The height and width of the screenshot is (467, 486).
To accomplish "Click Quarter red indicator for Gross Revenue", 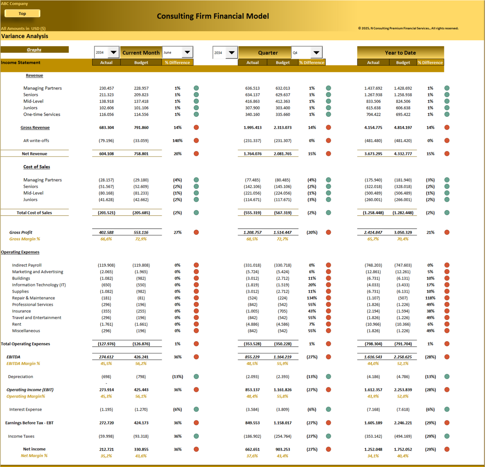I will pyautogui.click(x=329, y=127).
